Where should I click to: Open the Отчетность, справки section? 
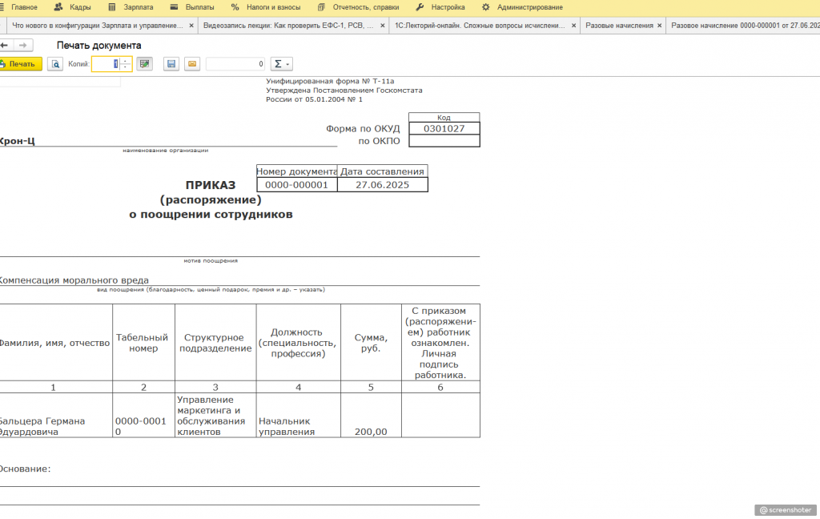point(365,7)
